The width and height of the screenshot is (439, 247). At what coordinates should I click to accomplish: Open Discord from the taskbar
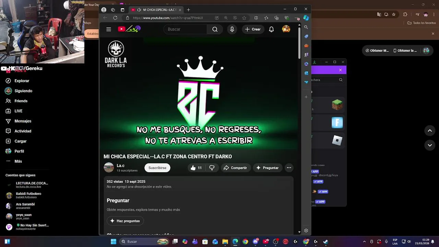[x=256, y=242]
